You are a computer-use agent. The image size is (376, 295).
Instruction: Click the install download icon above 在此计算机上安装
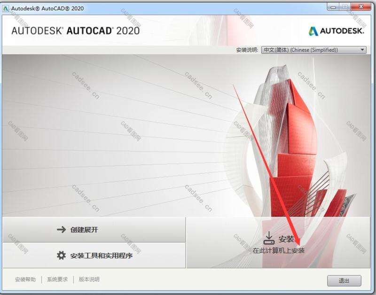[x=269, y=238]
